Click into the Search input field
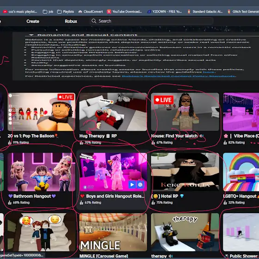 pyautogui.click(x=152, y=21)
